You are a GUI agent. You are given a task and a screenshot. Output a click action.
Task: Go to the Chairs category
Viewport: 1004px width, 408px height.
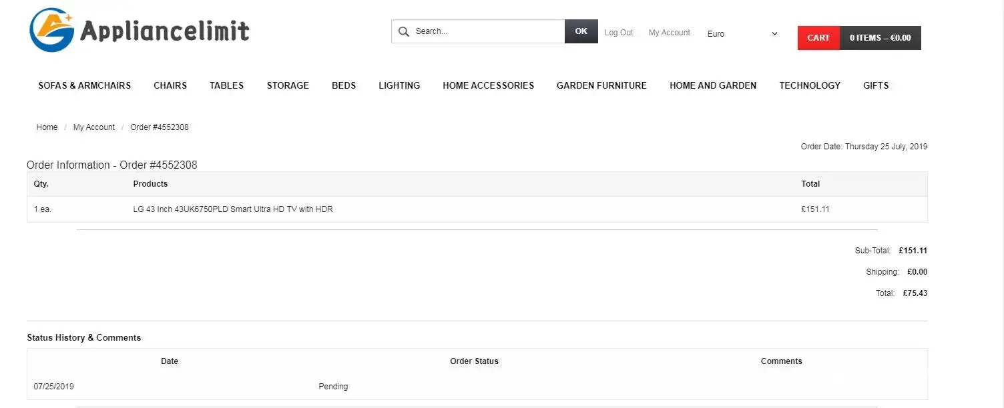coord(170,85)
